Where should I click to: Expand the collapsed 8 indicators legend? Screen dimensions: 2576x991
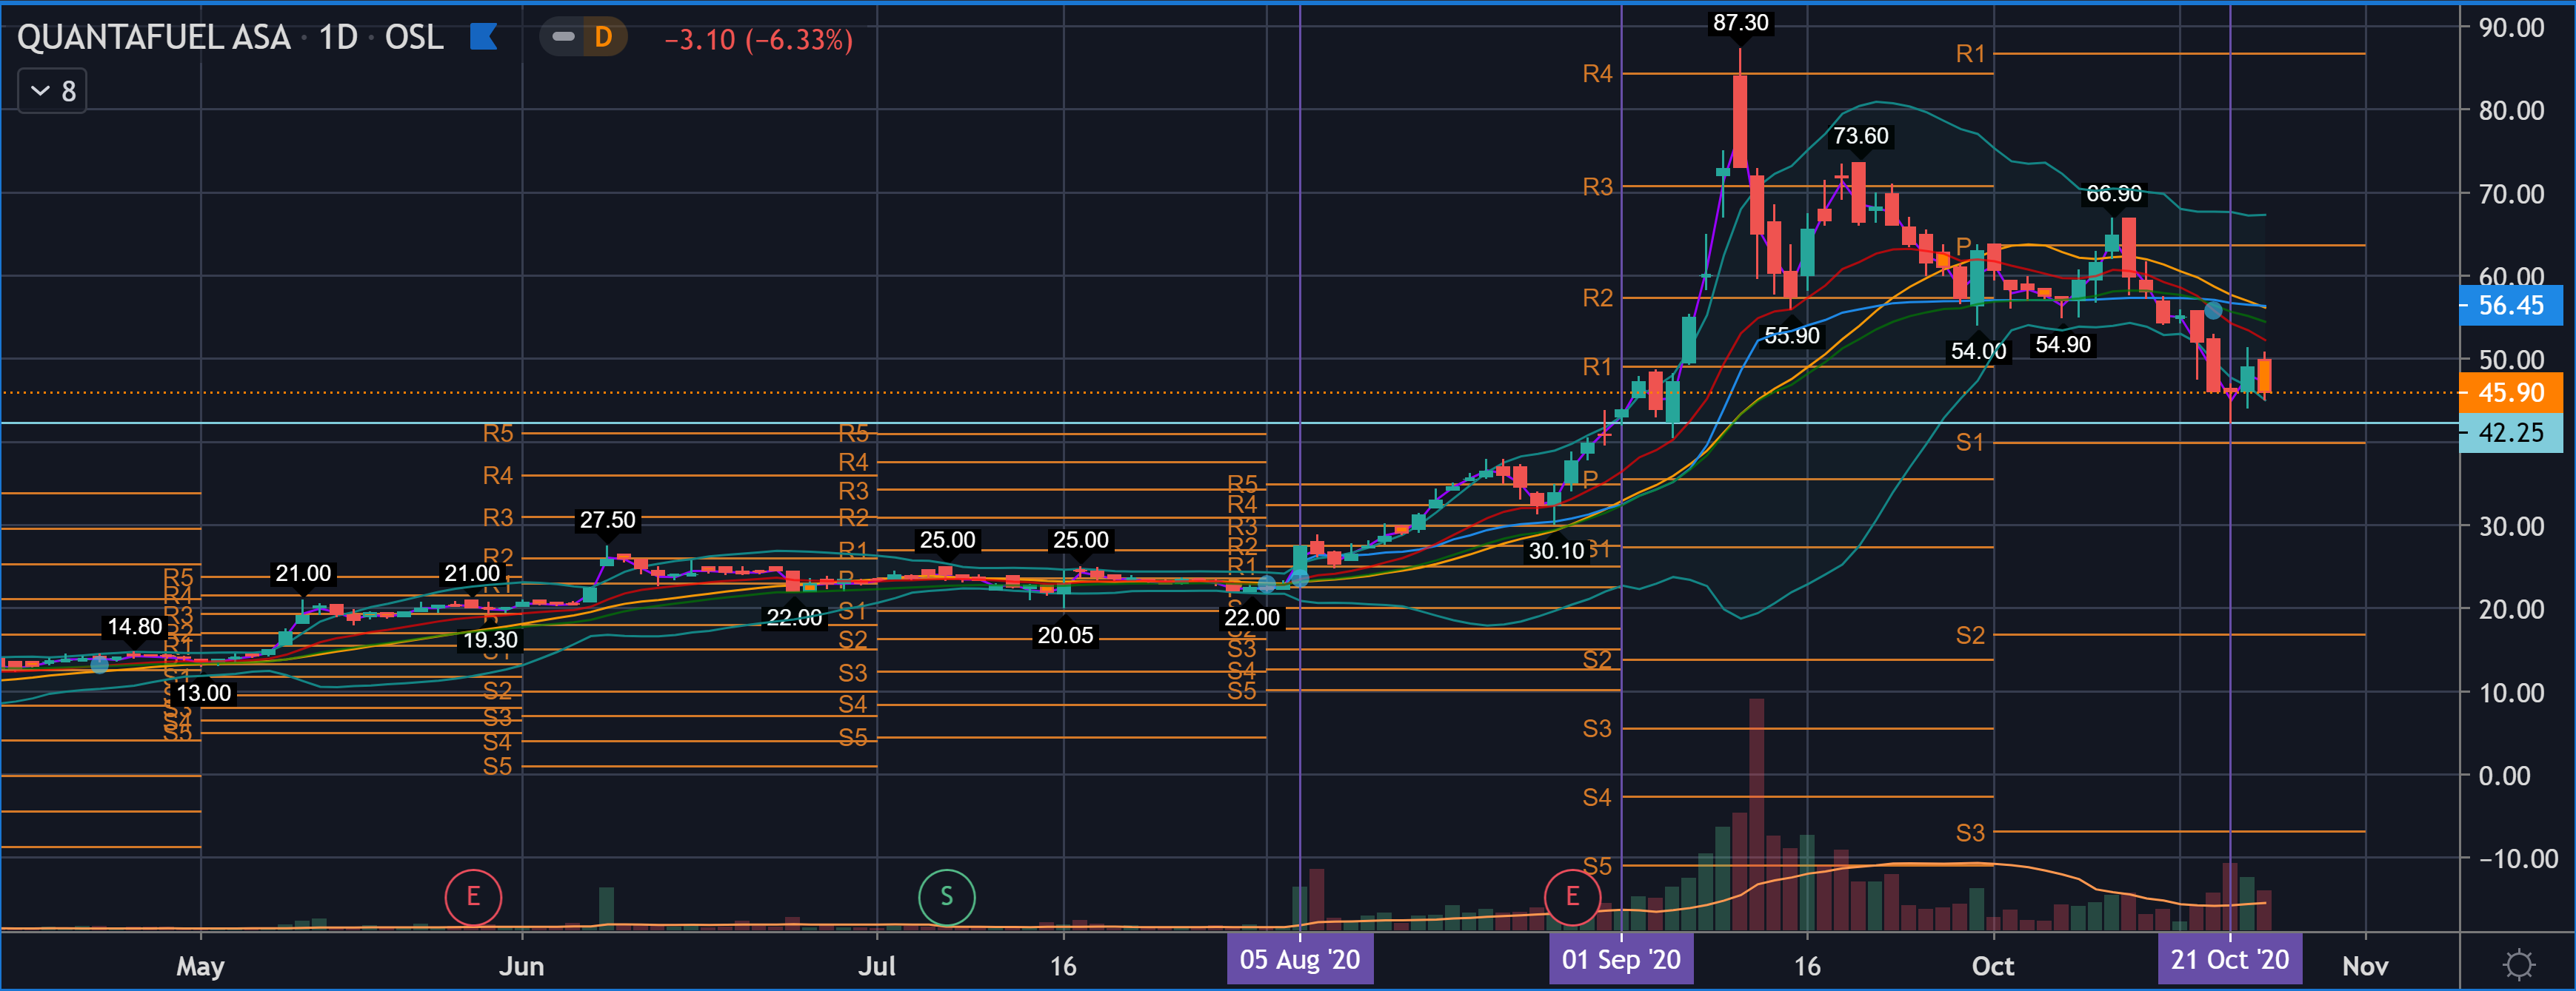pos(53,91)
